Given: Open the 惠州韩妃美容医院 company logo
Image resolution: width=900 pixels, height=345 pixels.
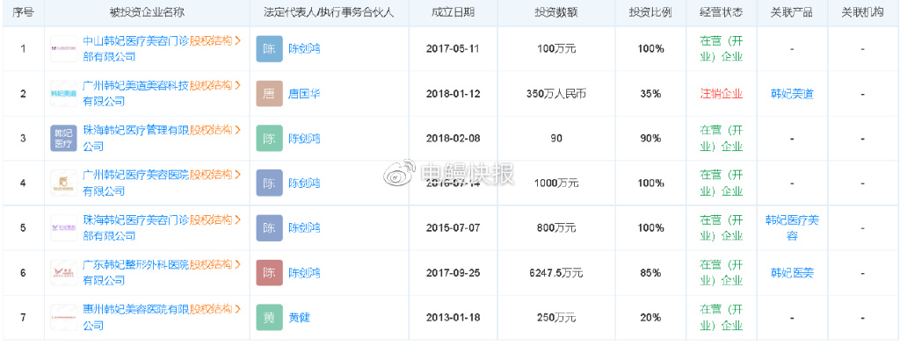Looking at the screenshot, I should coord(63,317).
